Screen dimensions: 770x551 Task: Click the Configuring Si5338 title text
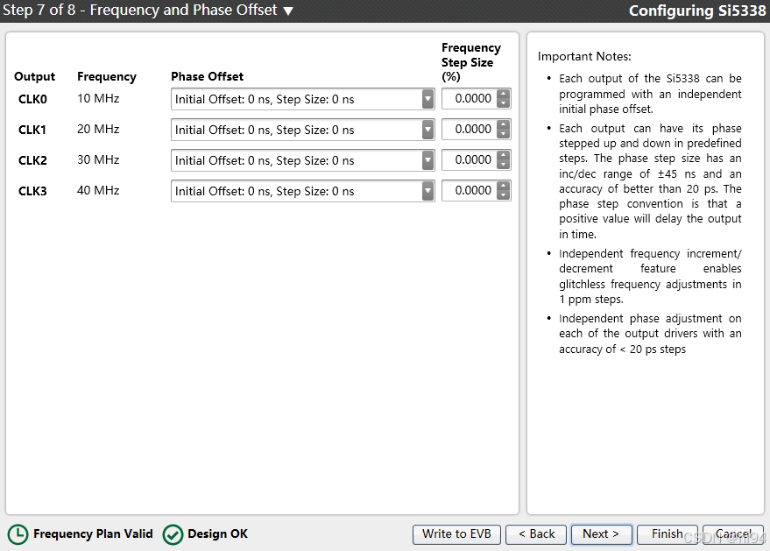pyautogui.click(x=697, y=11)
